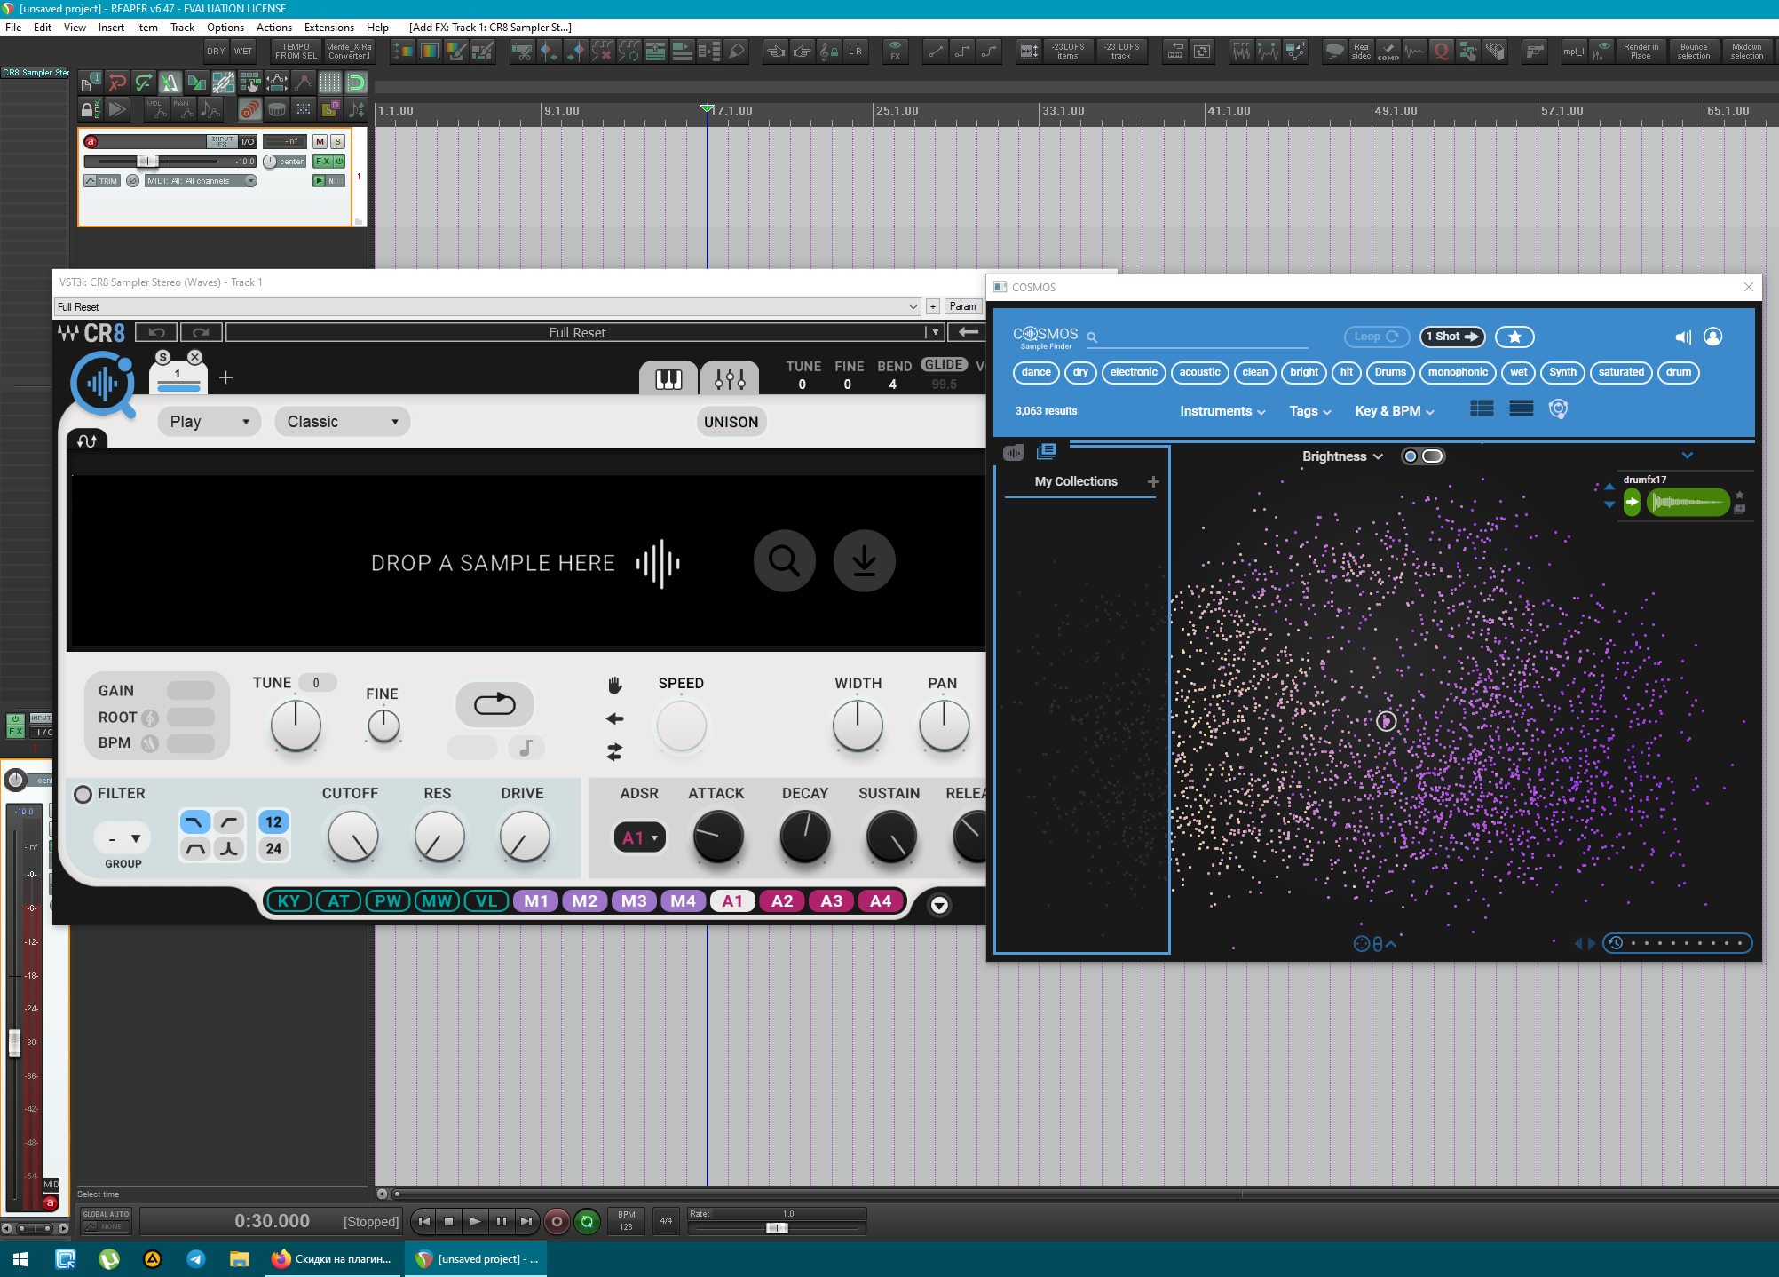Click the CR8 hand icon above Speed

tap(614, 685)
